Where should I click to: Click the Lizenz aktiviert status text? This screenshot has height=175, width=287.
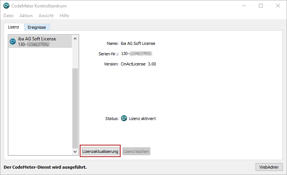pyautogui.click(x=142, y=119)
